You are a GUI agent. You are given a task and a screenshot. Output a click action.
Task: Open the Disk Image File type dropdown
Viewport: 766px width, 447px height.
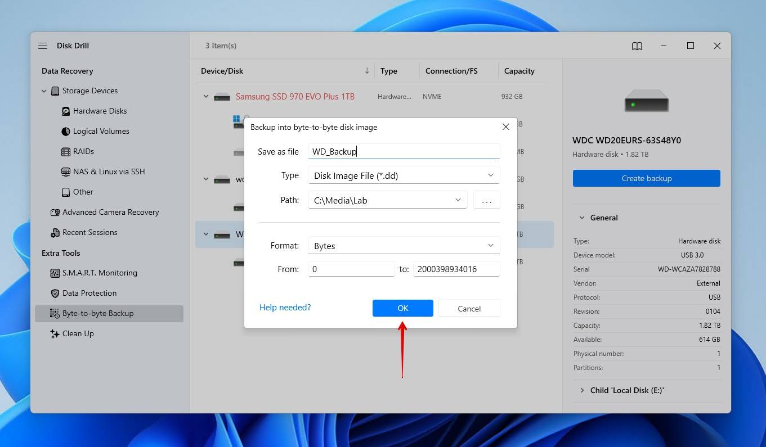click(490, 175)
